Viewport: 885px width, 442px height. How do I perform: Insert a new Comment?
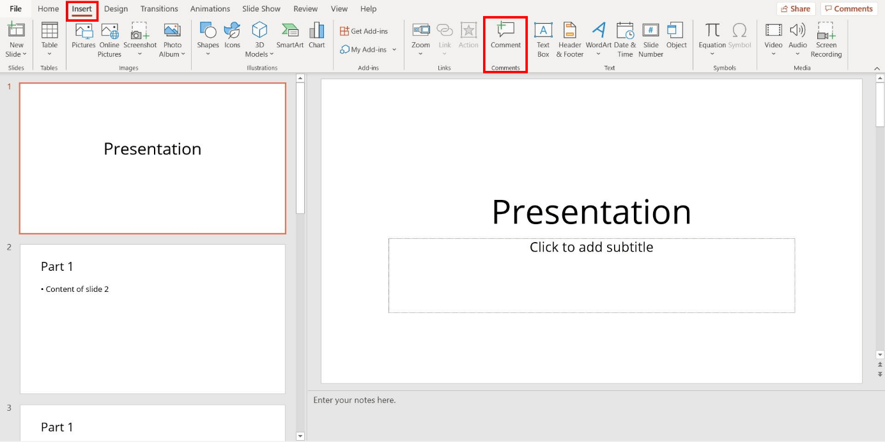(x=505, y=36)
